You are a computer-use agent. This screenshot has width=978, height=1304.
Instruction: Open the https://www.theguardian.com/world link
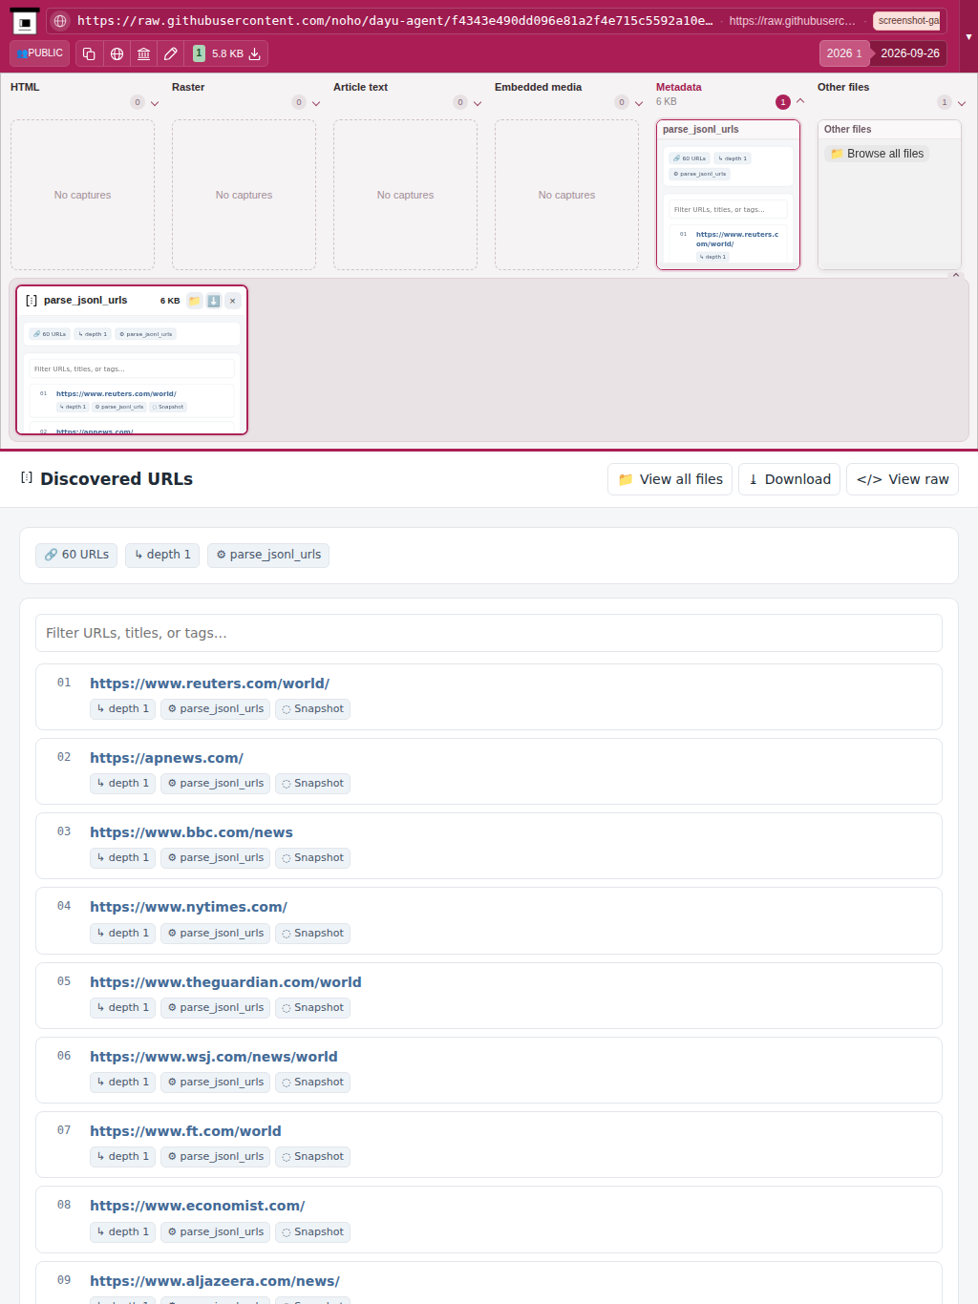(x=225, y=982)
